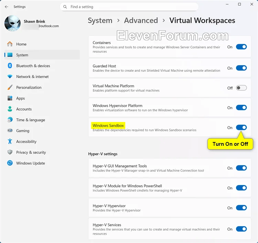Switch off the Hyper-V Hypervisor toggle
The width and height of the screenshot is (258, 243).
tap(241, 208)
